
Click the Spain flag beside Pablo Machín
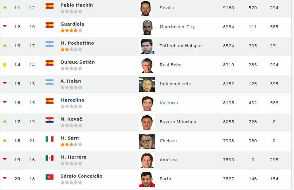coord(49,6)
